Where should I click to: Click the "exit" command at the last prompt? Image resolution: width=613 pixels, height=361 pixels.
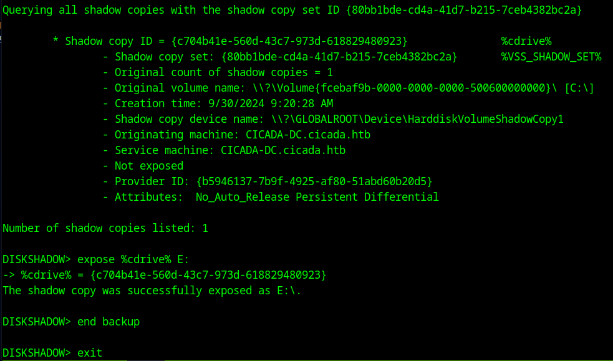90,353
